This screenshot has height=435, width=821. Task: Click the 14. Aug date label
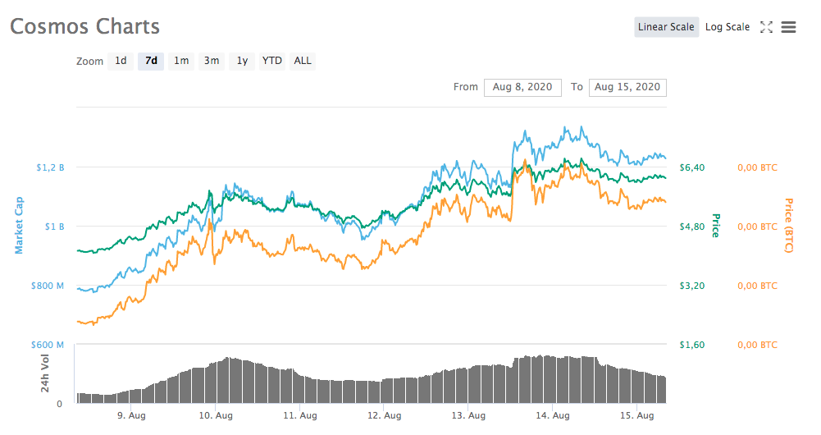point(553,415)
